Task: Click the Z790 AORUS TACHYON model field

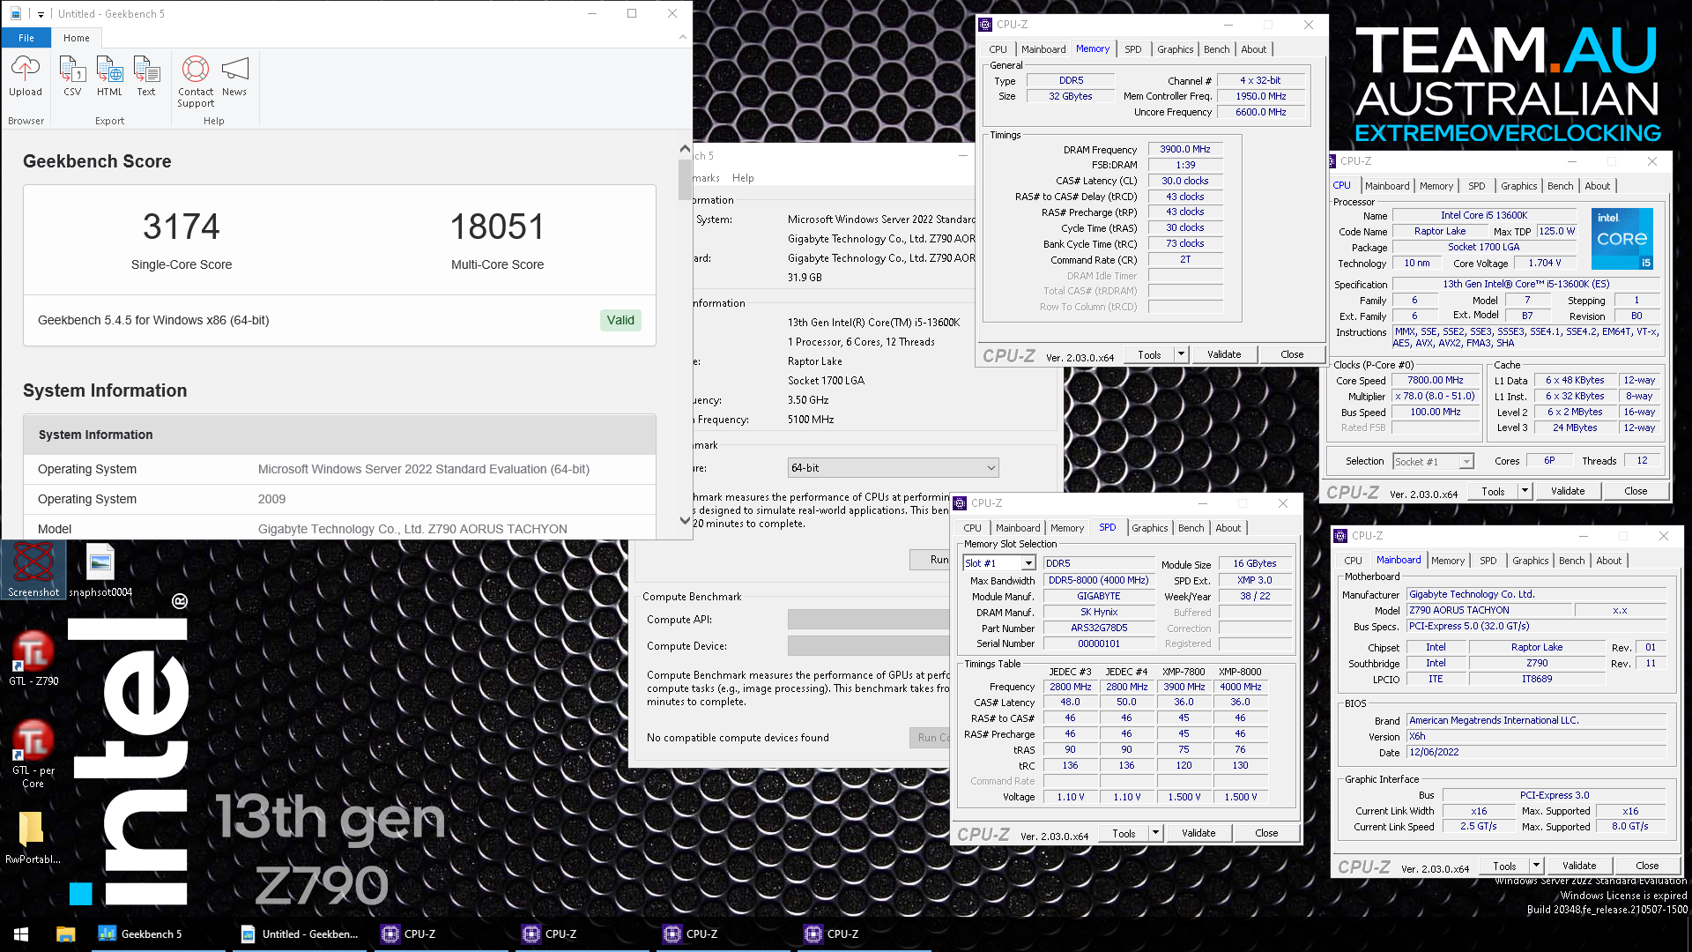Action: tap(1488, 610)
